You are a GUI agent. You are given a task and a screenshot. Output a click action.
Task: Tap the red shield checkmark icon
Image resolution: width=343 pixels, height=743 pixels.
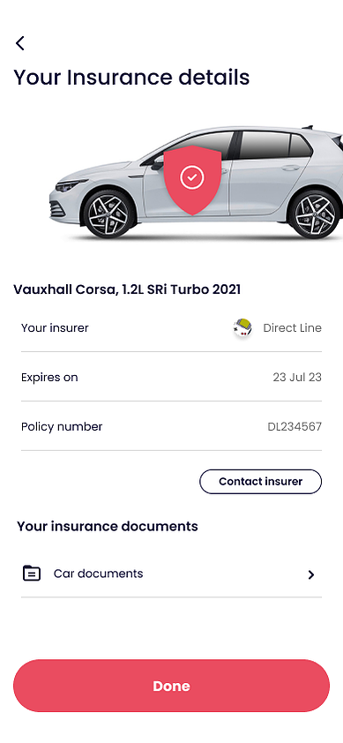(192, 180)
